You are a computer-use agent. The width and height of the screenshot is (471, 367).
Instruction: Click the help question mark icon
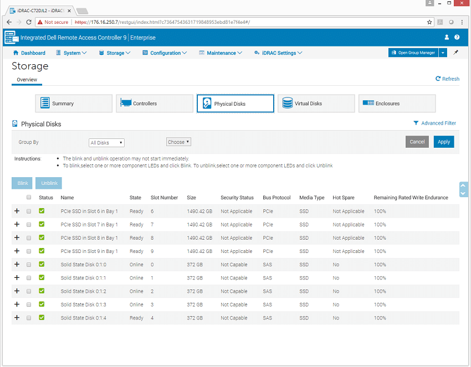coord(457,37)
